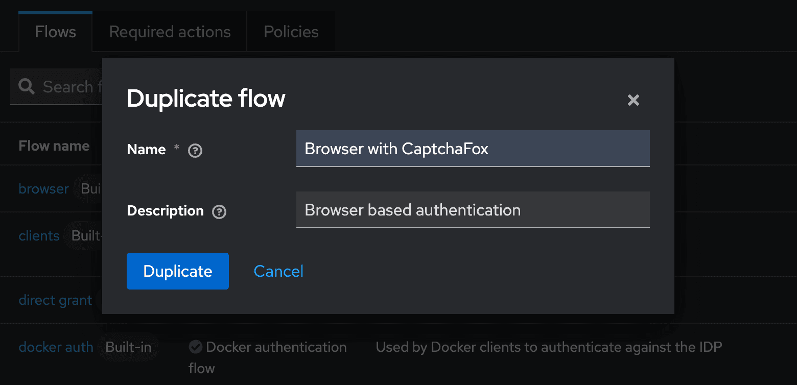
Task: Open the clients flow link
Action: [x=39, y=236]
